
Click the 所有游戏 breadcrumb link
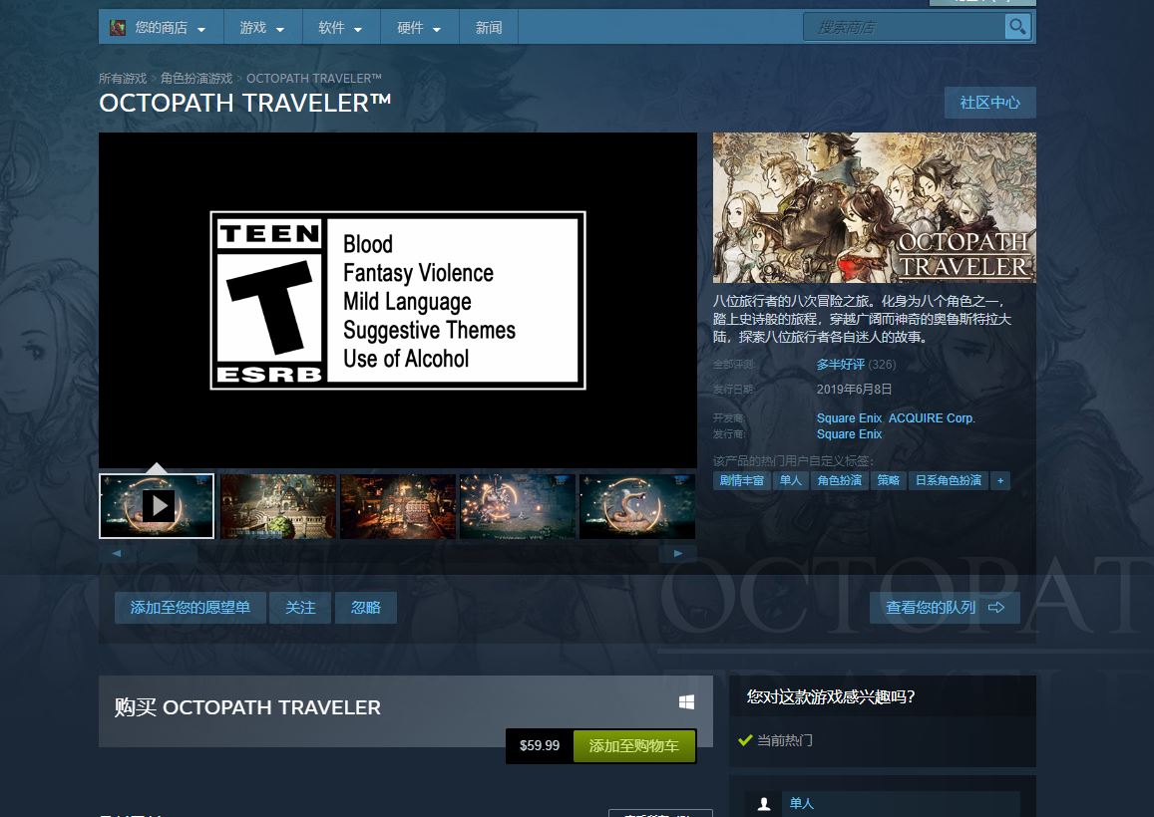[123, 78]
